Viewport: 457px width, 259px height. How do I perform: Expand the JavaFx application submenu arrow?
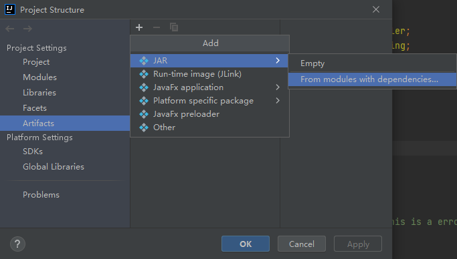click(278, 87)
